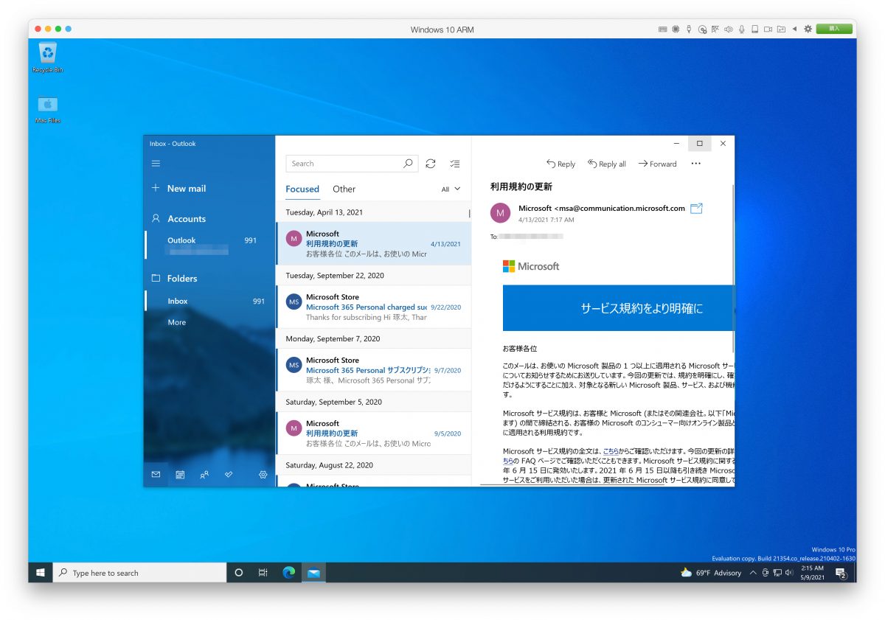The image size is (885, 620).
Task: Follow the こちら link in message body
Action: click(611, 451)
